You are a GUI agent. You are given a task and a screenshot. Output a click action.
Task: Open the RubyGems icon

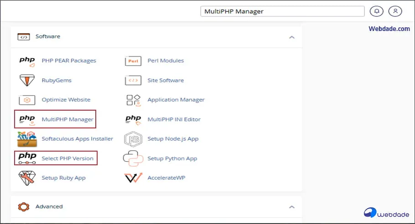[27, 81]
